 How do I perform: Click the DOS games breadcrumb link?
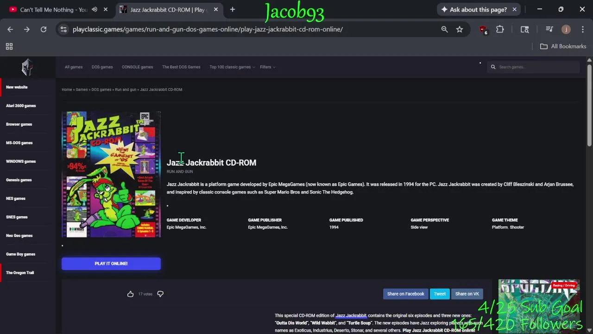pos(101,90)
